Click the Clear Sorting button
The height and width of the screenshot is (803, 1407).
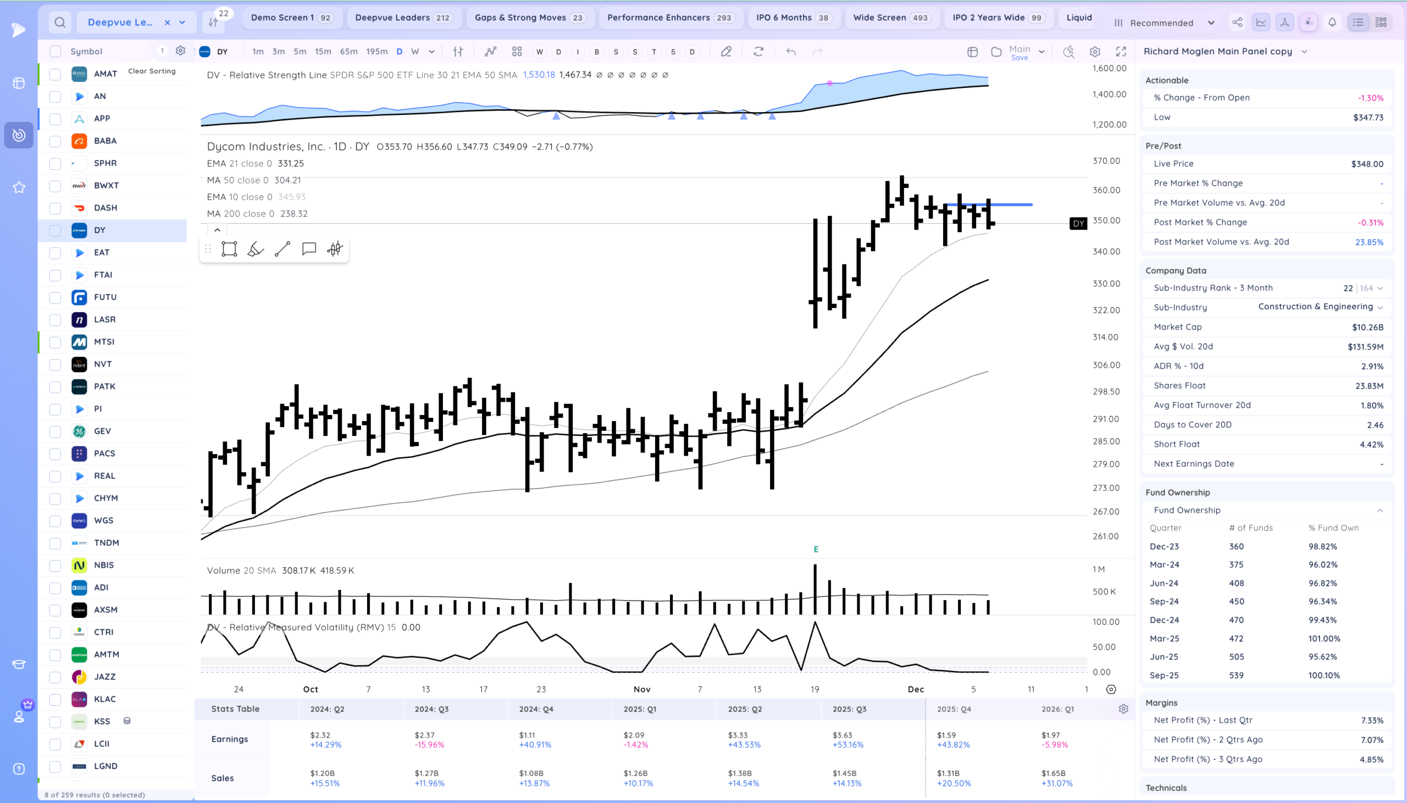pos(152,71)
